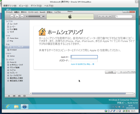Image resolution: width=140 pixels, height=114 pixels.
Task: Click the next track button
Action: coord(22,17)
